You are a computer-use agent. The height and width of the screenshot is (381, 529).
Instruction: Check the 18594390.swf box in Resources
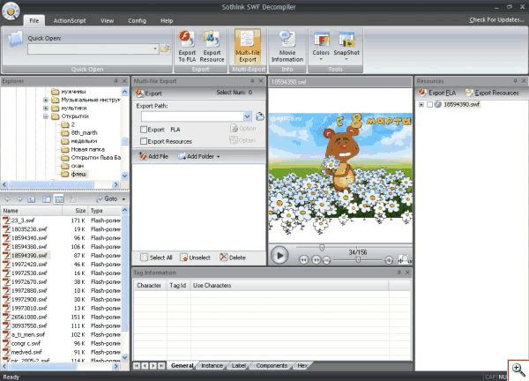[429, 105]
